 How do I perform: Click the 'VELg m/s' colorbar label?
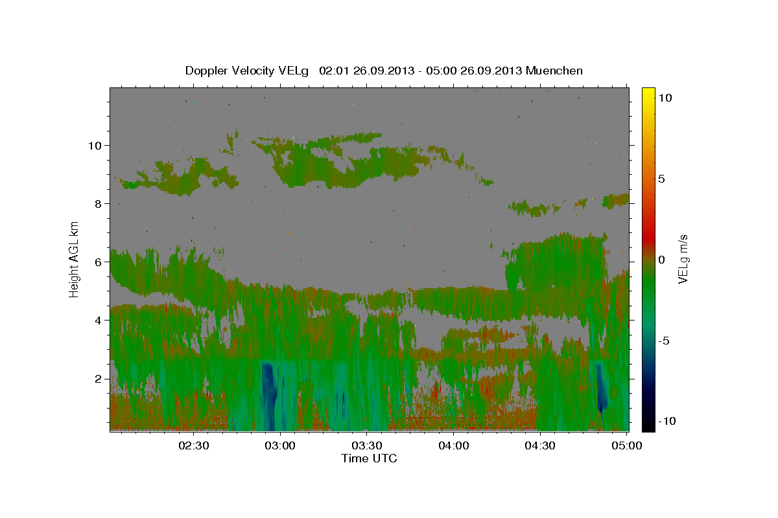(x=683, y=259)
